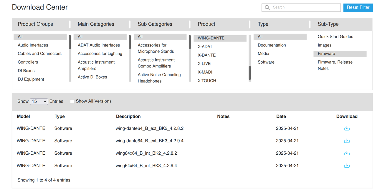This screenshot has width=377, height=195.
Task: Choose Accessories for Microphone Stands sub category
Action: 156,48
